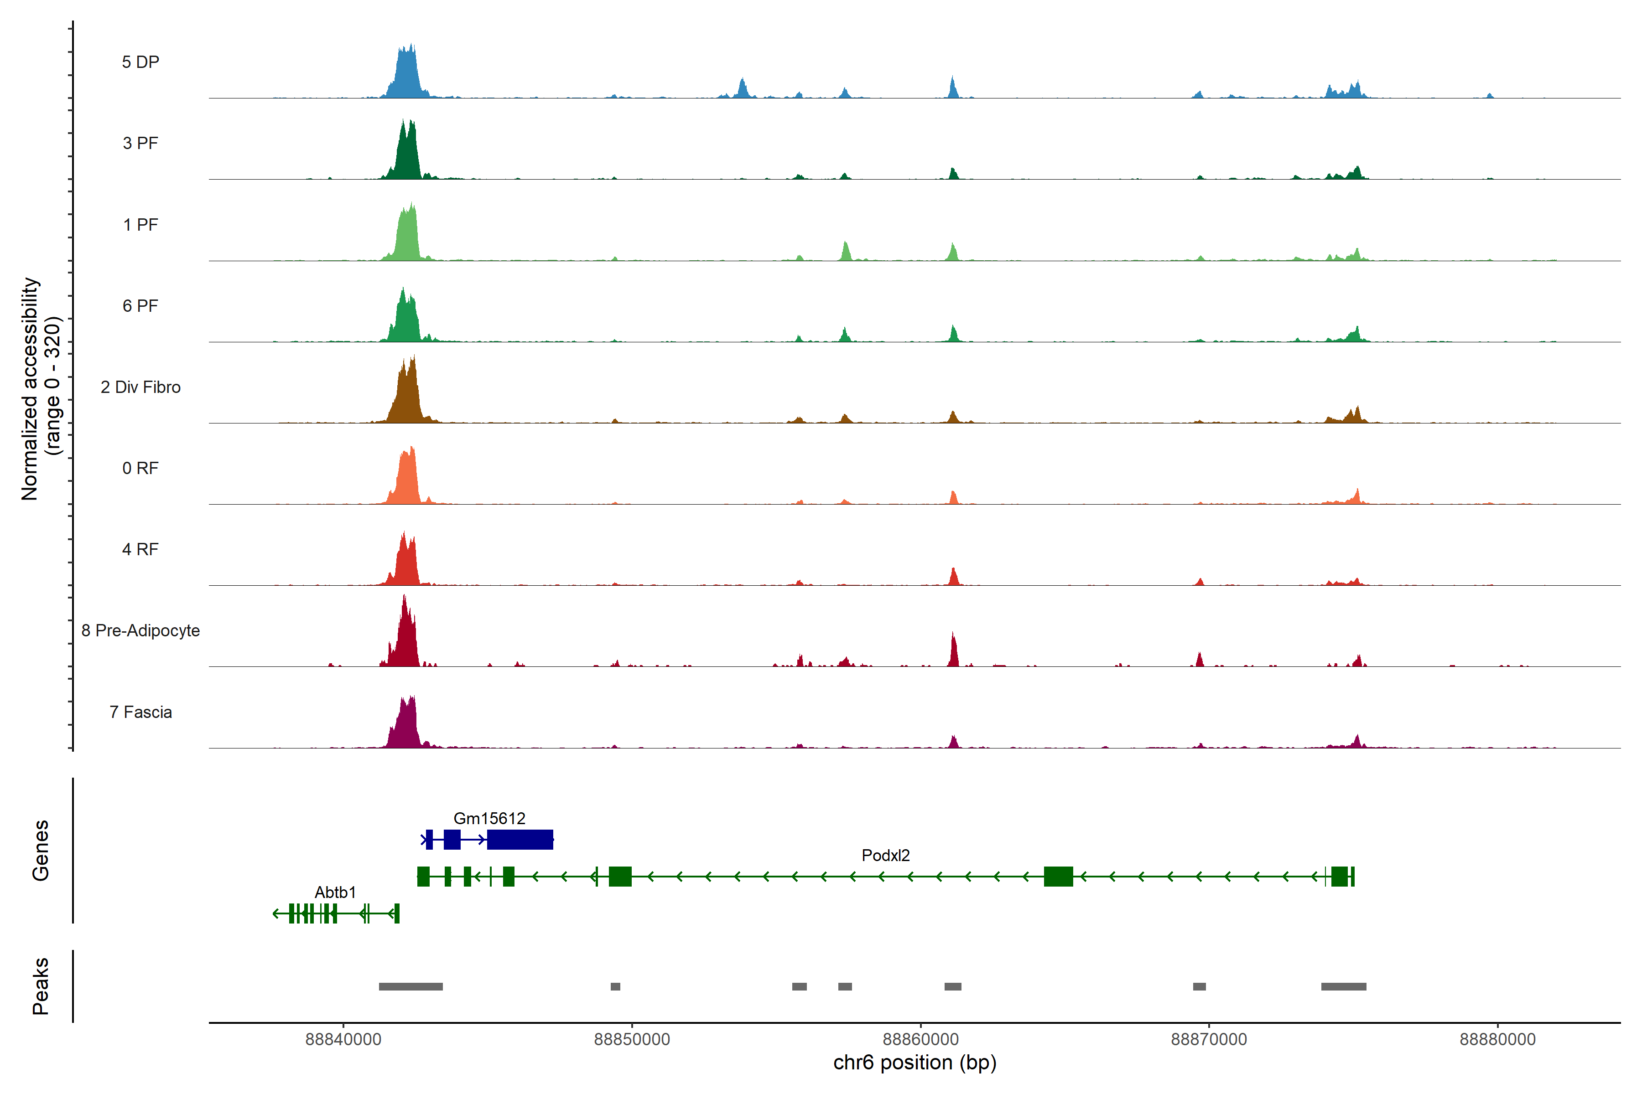Click the 4 RF track label
The height and width of the screenshot is (1094, 1642).
point(140,549)
